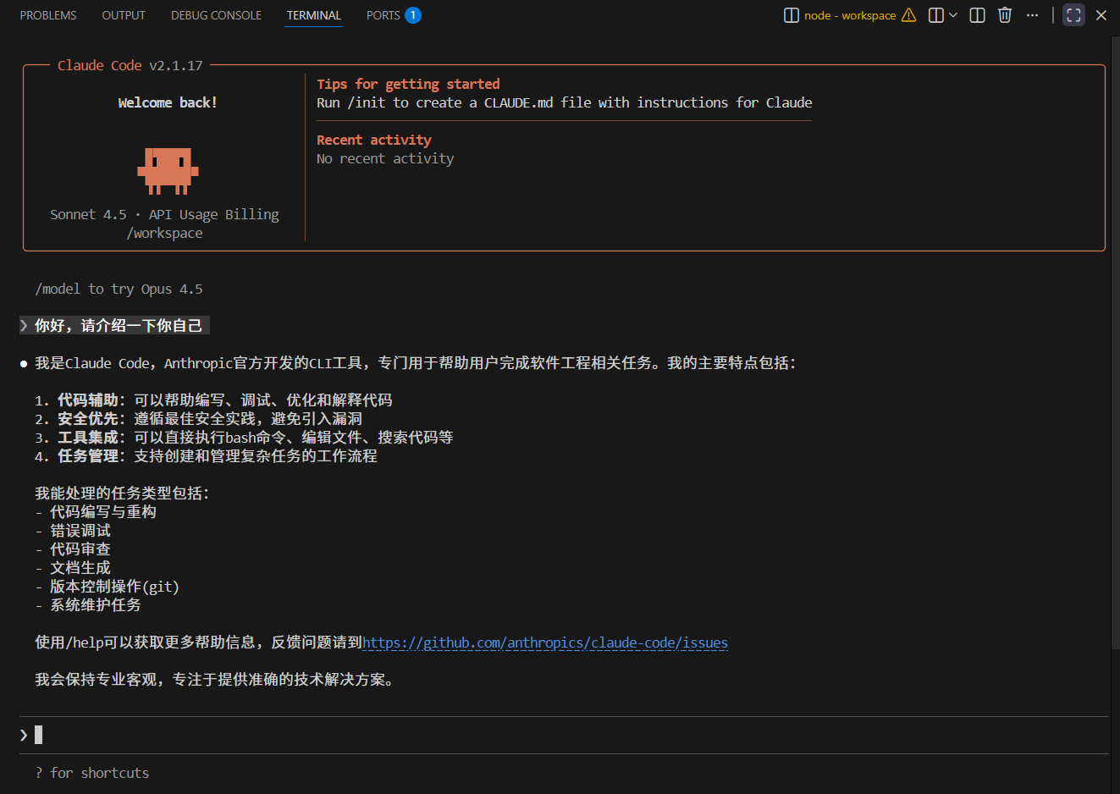This screenshot has height=794, width=1120.
Task: Split the terminal
Action: point(977,15)
